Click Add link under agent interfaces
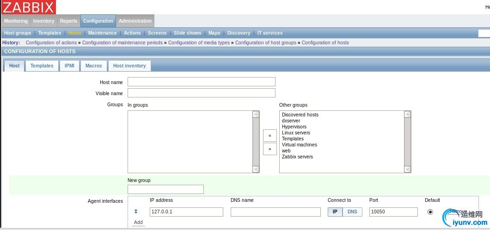The width and height of the screenshot is (490, 230). point(138,222)
